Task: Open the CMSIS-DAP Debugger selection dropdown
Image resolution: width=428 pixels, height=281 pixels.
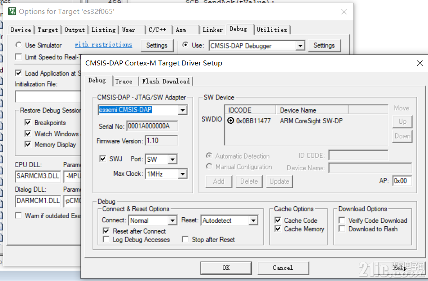Action: [300, 46]
